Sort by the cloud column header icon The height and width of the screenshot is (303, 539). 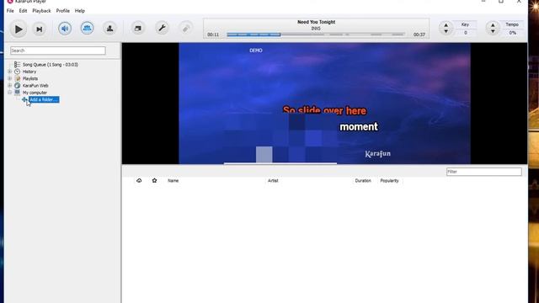point(139,180)
